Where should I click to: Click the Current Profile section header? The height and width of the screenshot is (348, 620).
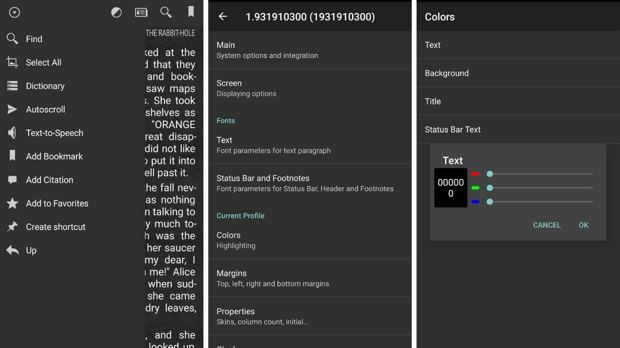coord(241,216)
